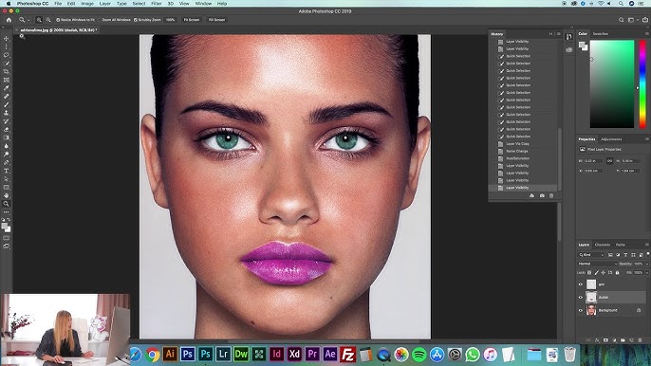651x366 pixels.
Task: Switch to the Swatches tab
Action: click(x=601, y=33)
